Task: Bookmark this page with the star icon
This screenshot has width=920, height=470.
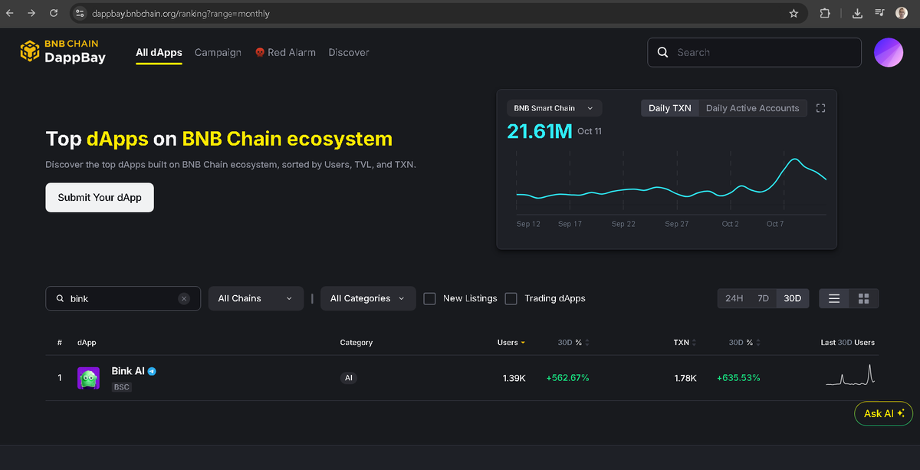Action: (793, 13)
